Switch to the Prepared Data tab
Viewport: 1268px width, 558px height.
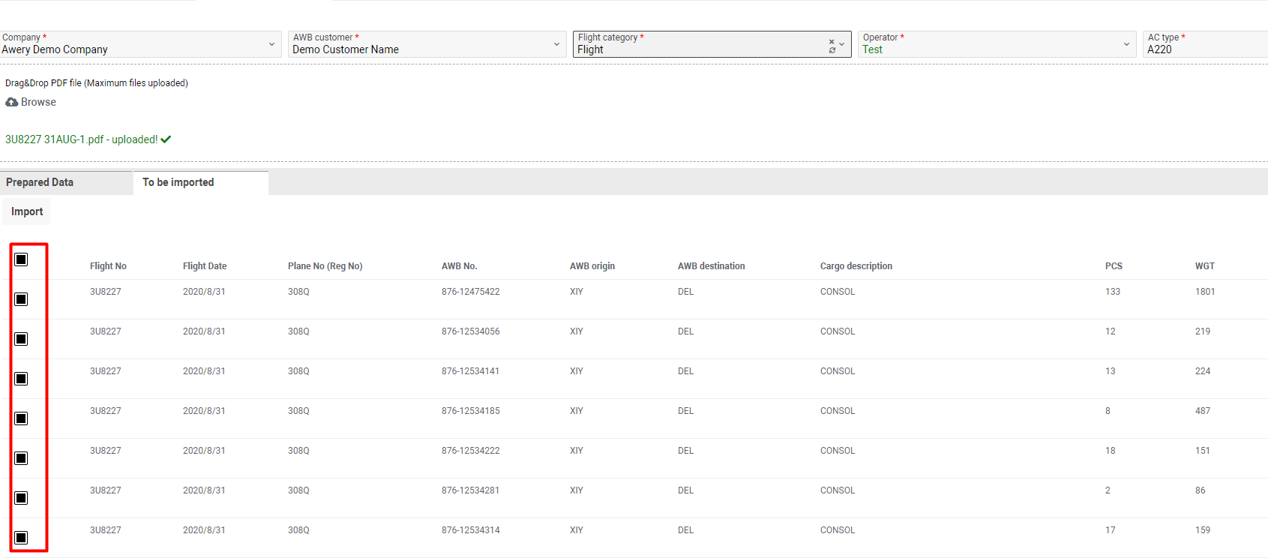[40, 182]
